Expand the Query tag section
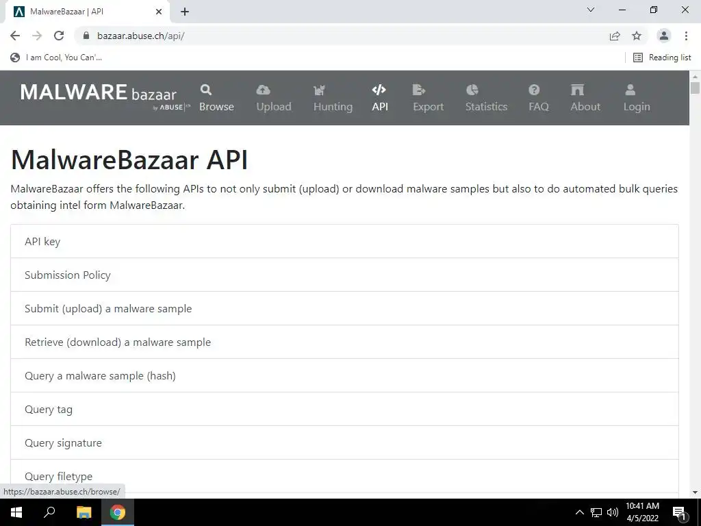This screenshot has height=526, width=701. coord(345,410)
